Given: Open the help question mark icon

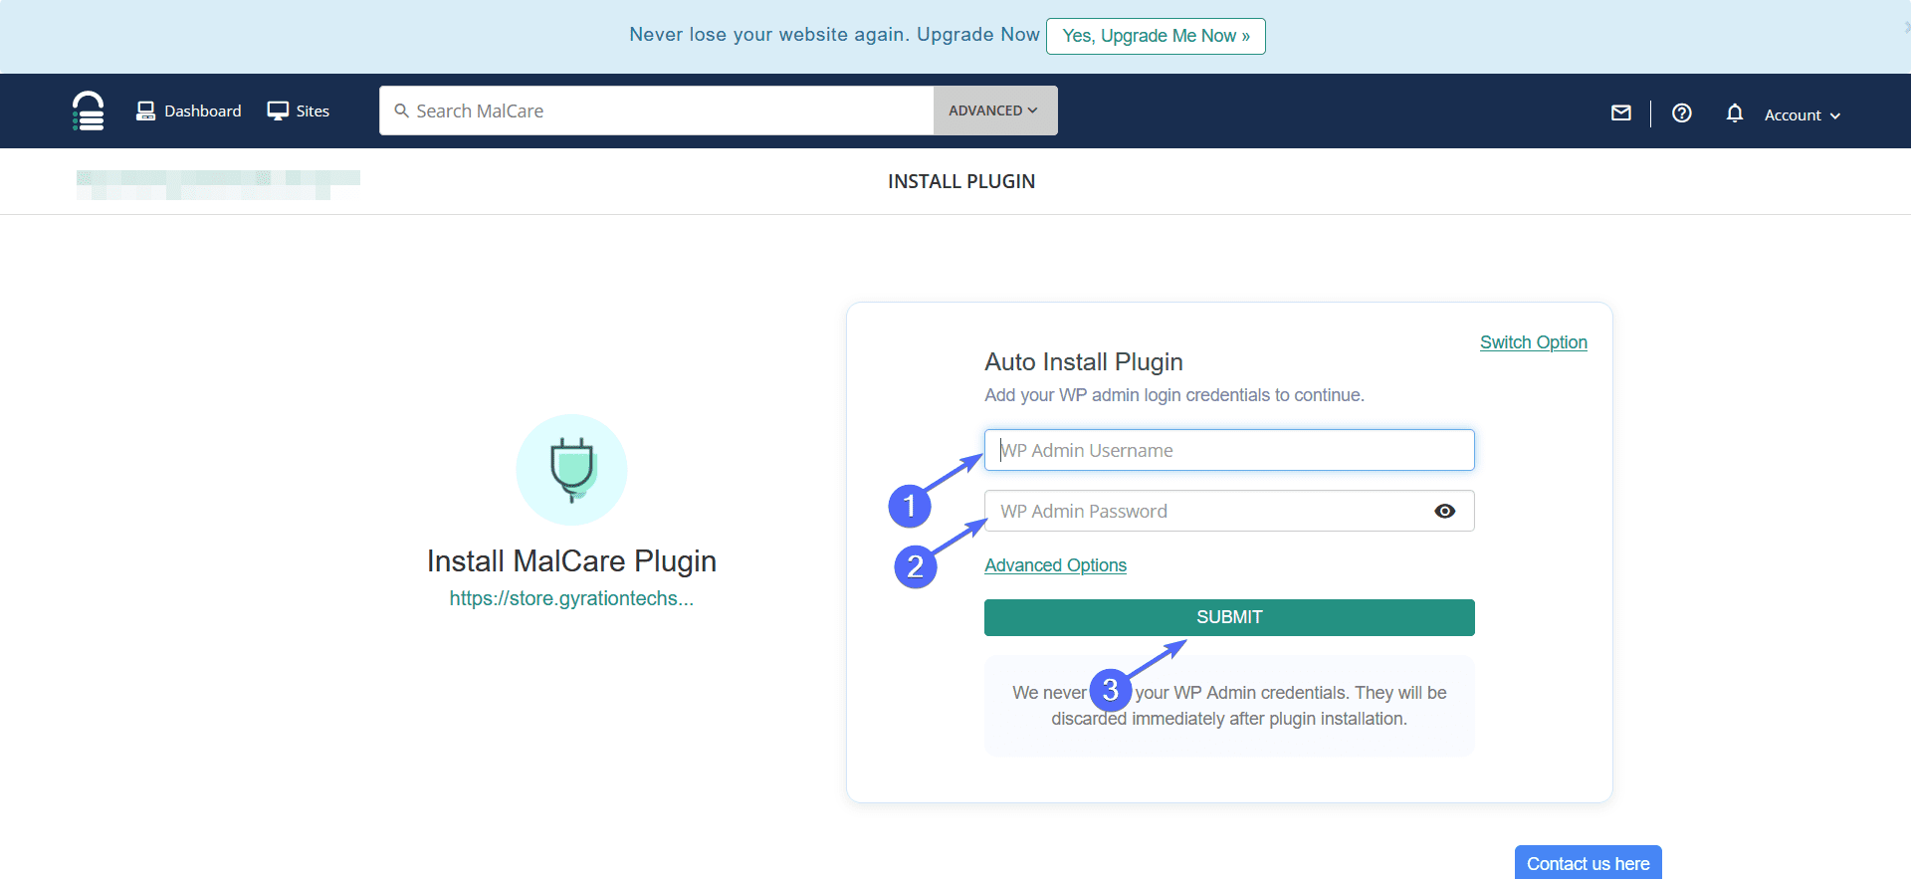Looking at the screenshot, I should tap(1682, 113).
